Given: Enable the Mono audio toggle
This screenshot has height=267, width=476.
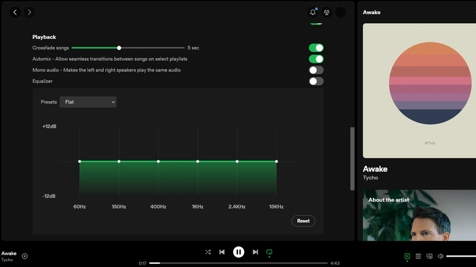Looking at the screenshot, I should tap(316, 70).
